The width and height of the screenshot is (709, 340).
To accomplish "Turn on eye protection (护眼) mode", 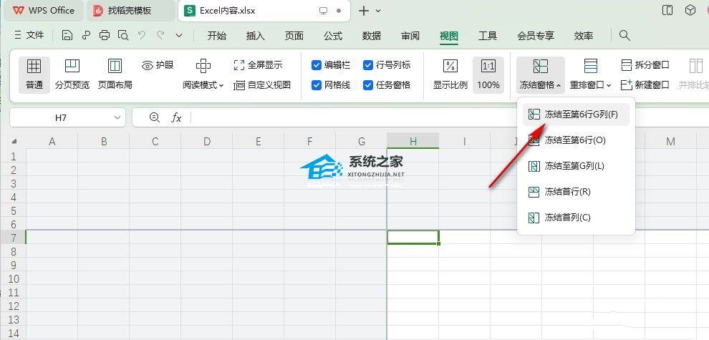I will 158,65.
